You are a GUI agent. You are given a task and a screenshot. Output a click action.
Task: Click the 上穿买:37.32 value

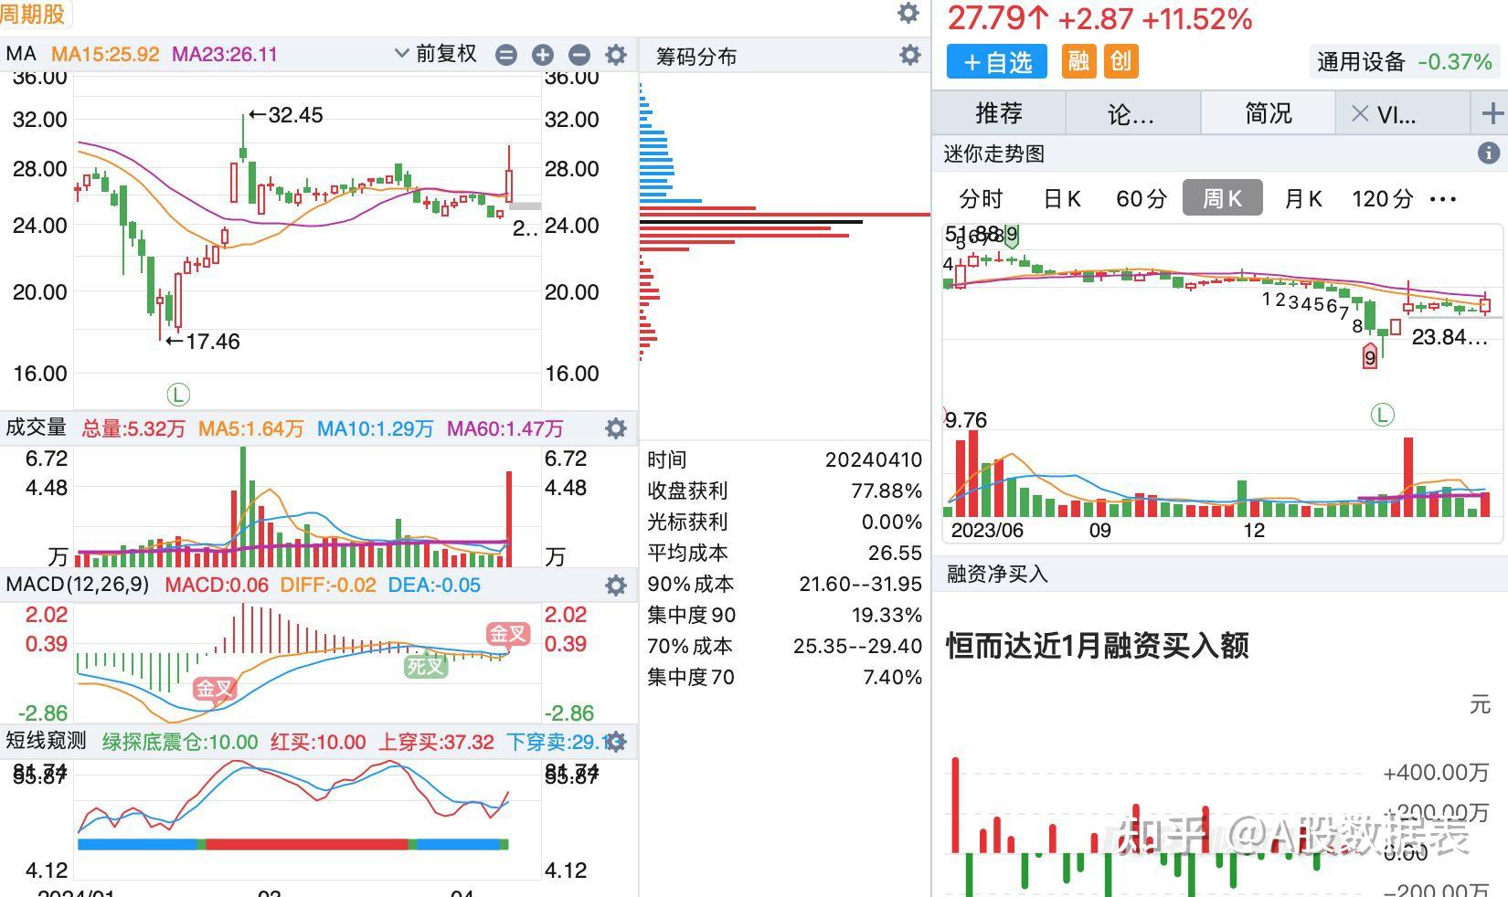pyautogui.click(x=437, y=742)
